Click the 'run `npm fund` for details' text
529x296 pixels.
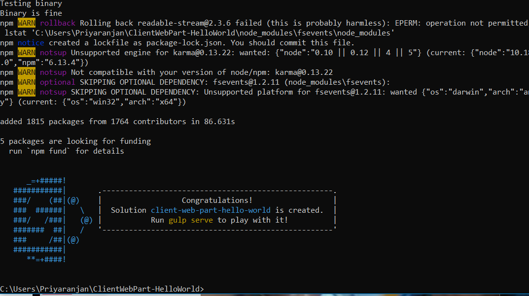(x=67, y=151)
